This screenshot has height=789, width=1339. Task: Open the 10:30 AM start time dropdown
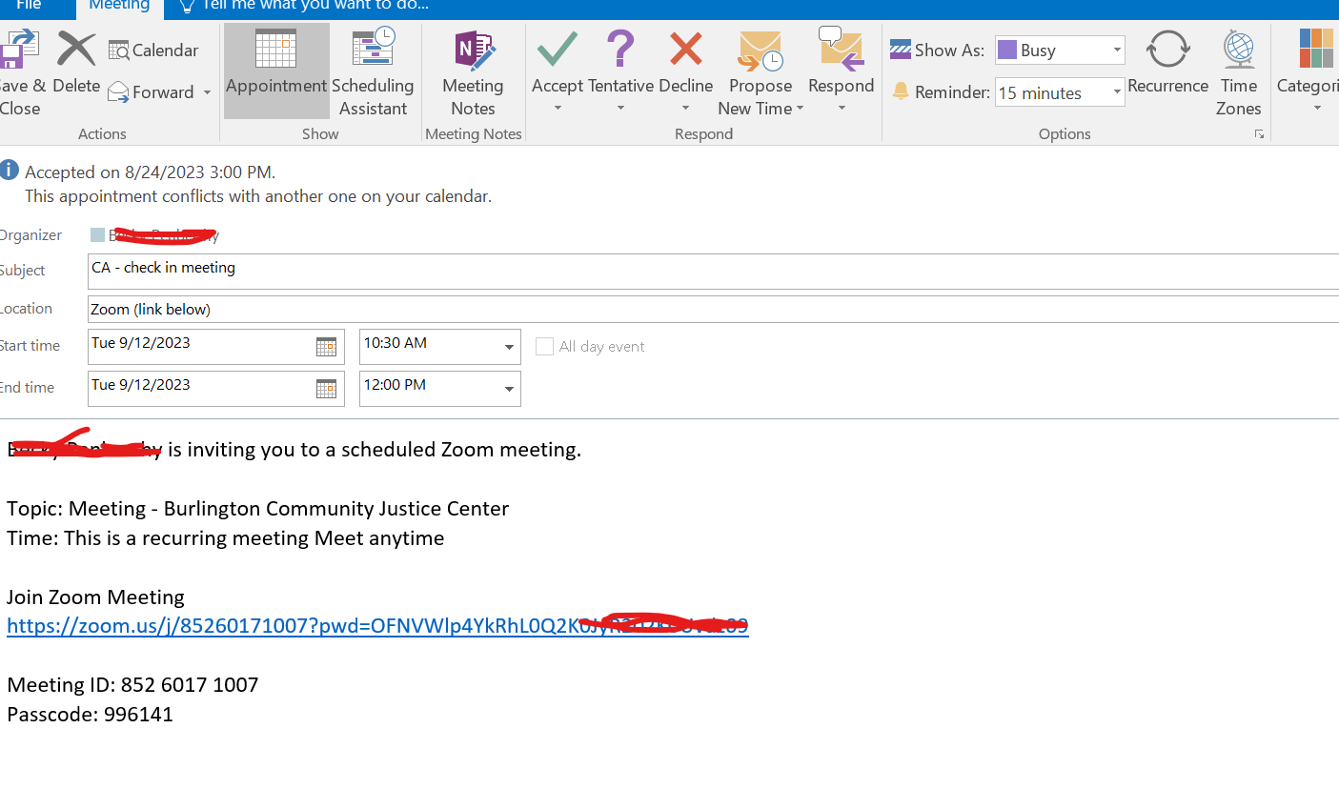(509, 348)
